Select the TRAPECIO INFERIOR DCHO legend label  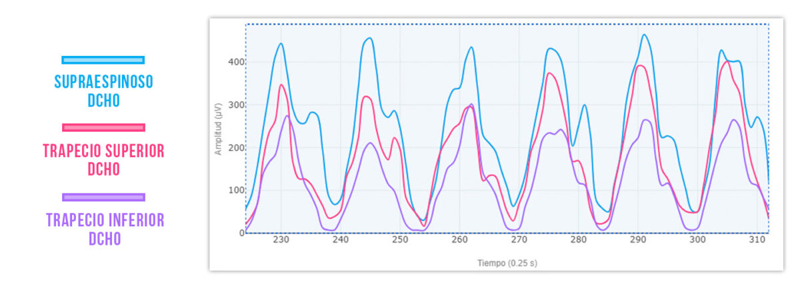tap(105, 229)
